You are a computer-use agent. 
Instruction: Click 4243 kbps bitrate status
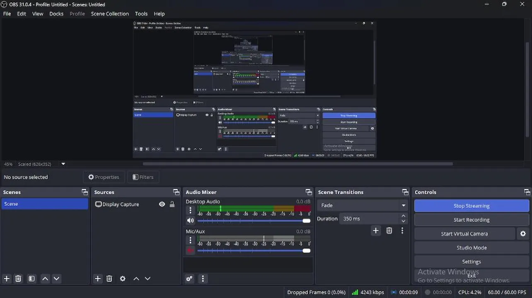(x=368, y=292)
